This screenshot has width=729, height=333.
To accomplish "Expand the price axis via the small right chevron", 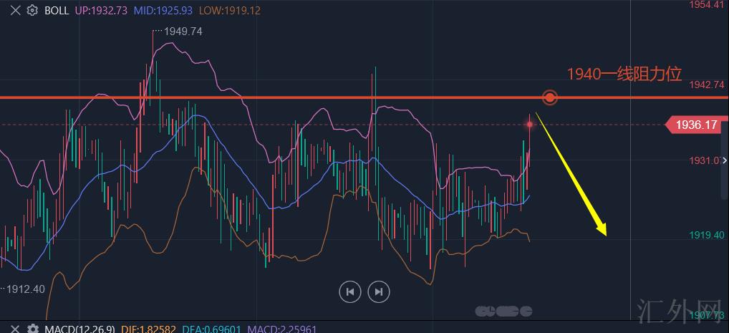I will coord(725,160).
